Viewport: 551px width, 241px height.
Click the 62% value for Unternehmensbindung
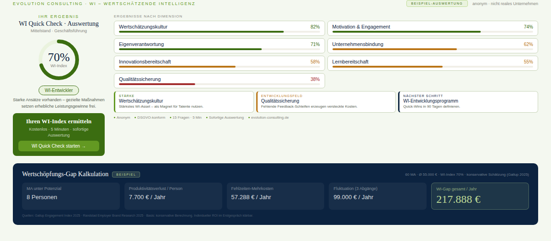[x=529, y=44]
